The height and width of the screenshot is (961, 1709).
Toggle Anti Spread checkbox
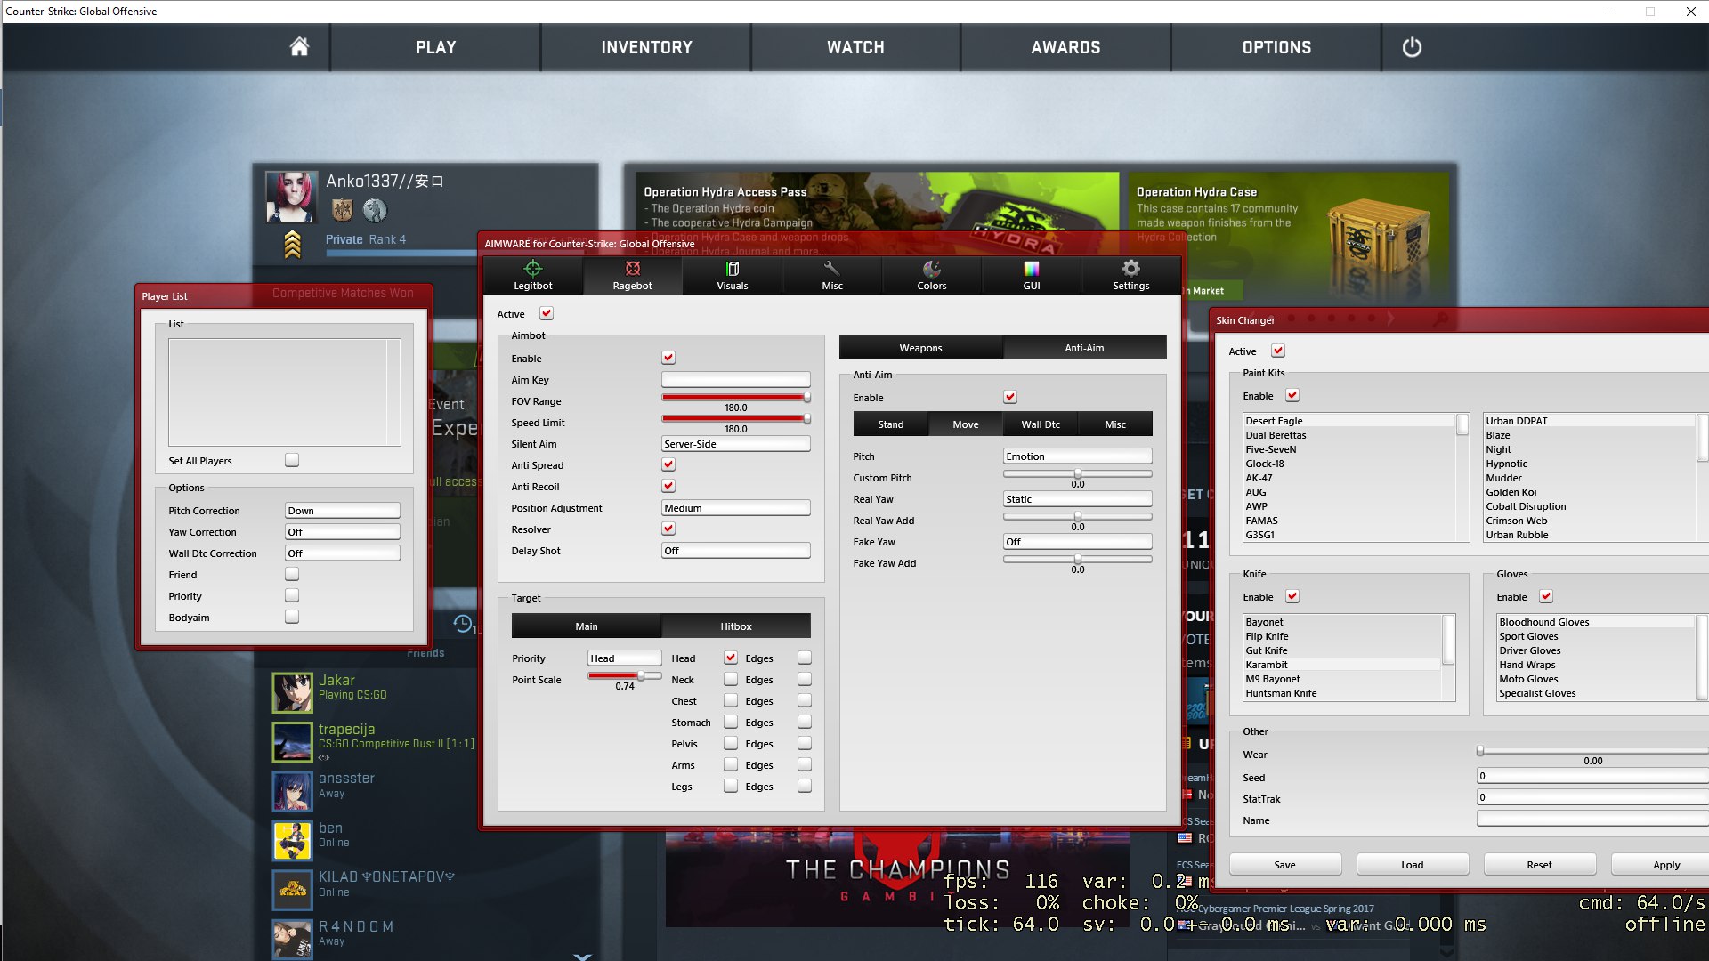(668, 464)
